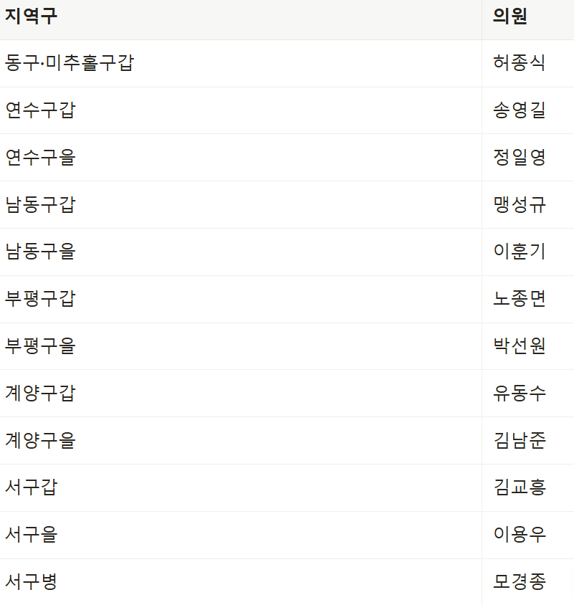
Task: Click the 지역구 column header
Action: point(32,16)
